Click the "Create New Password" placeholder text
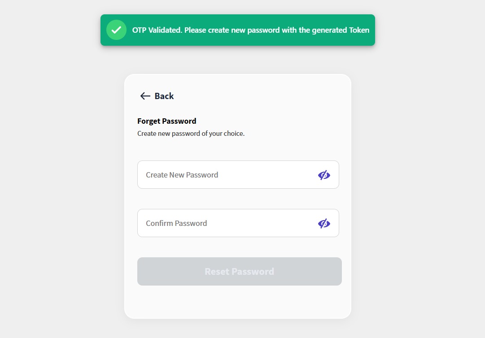485x338 pixels. pyautogui.click(x=182, y=175)
